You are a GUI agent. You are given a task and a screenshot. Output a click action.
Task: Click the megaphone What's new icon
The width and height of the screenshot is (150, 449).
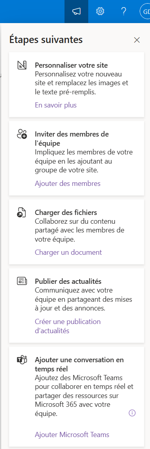(76, 12)
